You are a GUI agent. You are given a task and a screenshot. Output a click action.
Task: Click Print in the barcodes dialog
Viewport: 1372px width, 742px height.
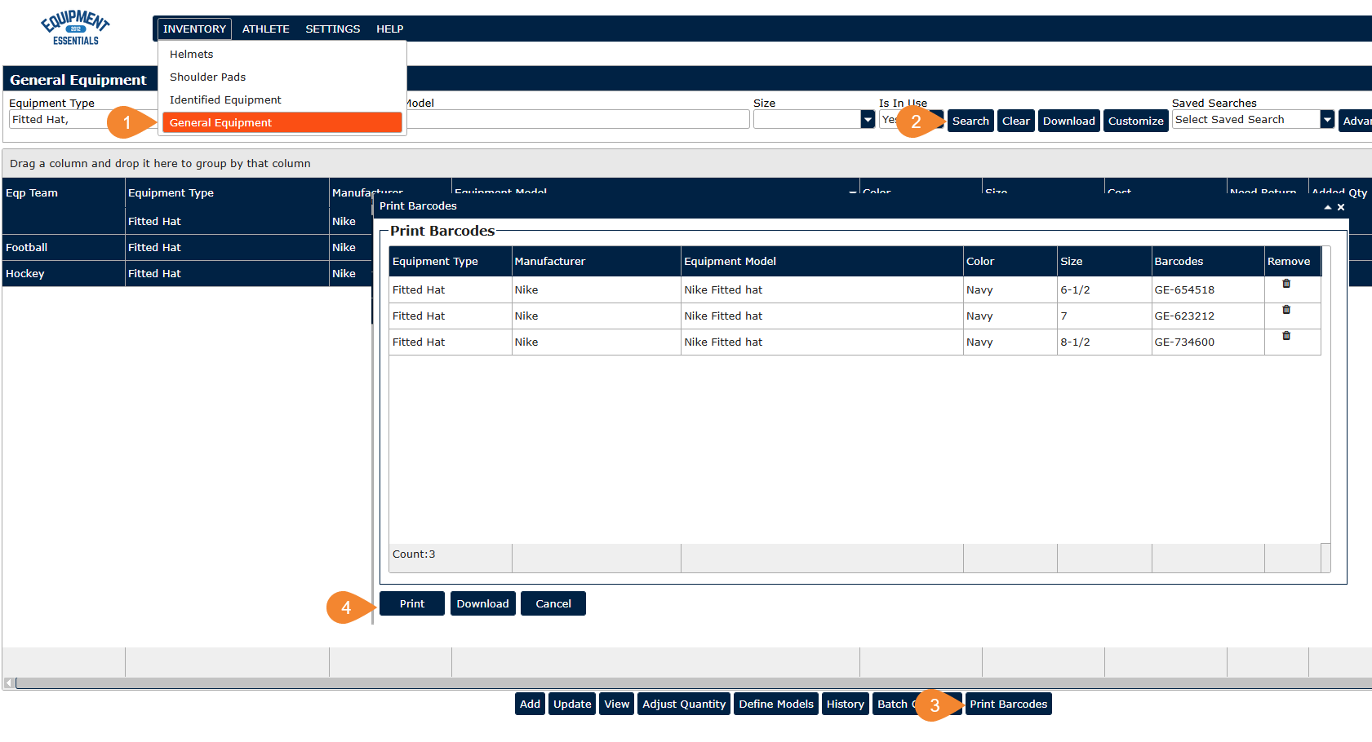[412, 603]
